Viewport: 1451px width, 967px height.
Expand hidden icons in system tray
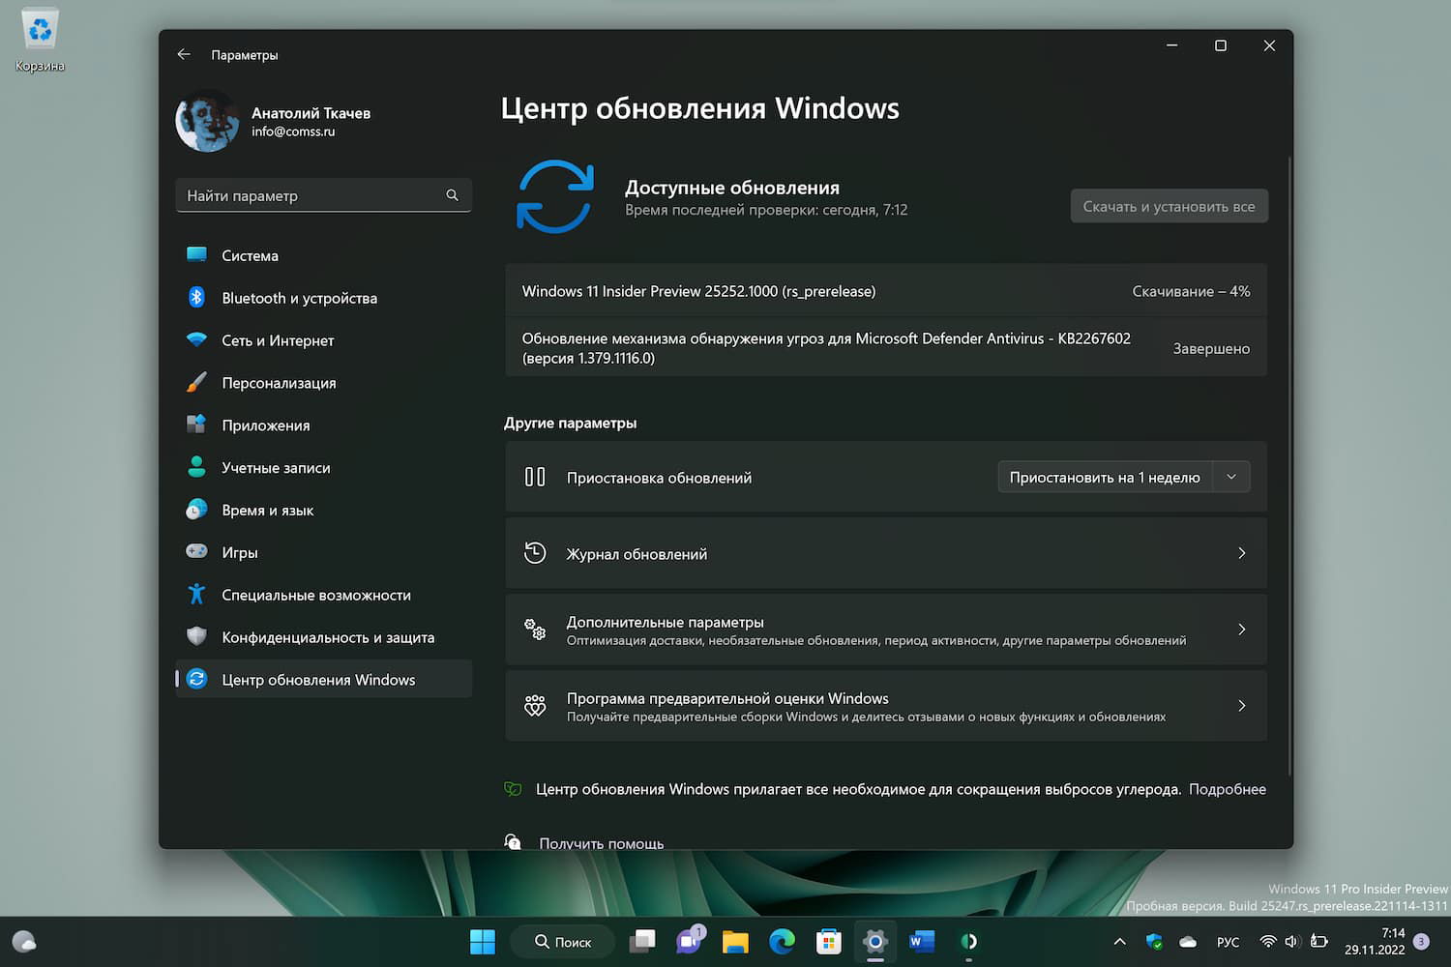pos(1119,941)
